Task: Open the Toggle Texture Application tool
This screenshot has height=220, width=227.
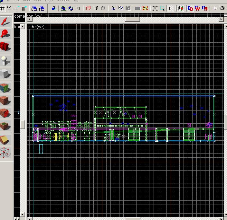Action: (x=6, y=88)
